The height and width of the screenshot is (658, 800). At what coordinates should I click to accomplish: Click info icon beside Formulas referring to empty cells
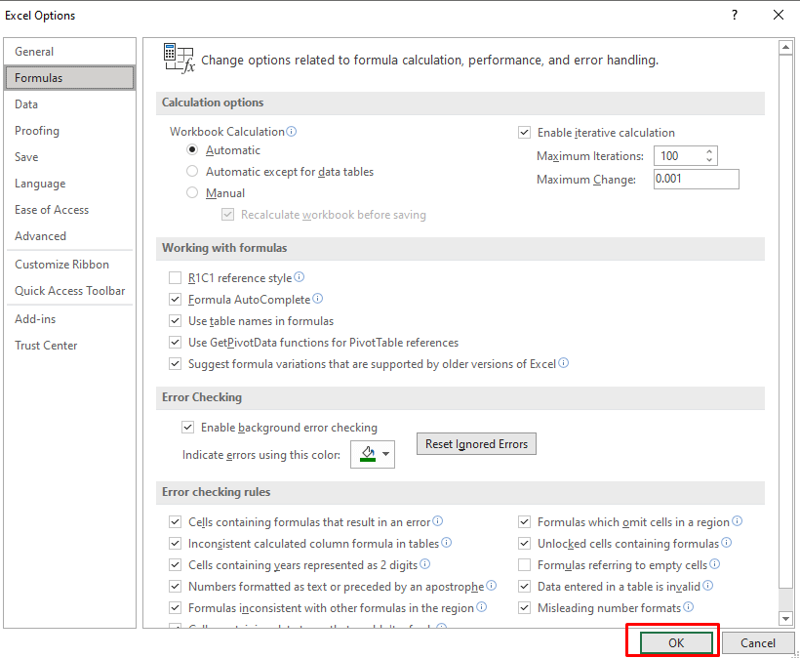click(x=715, y=564)
